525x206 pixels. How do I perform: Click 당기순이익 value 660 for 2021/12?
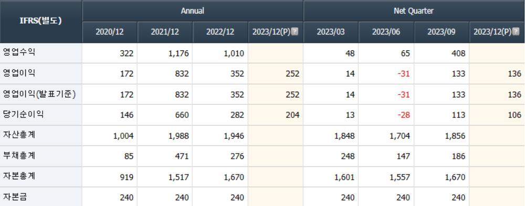pyautogui.click(x=182, y=115)
